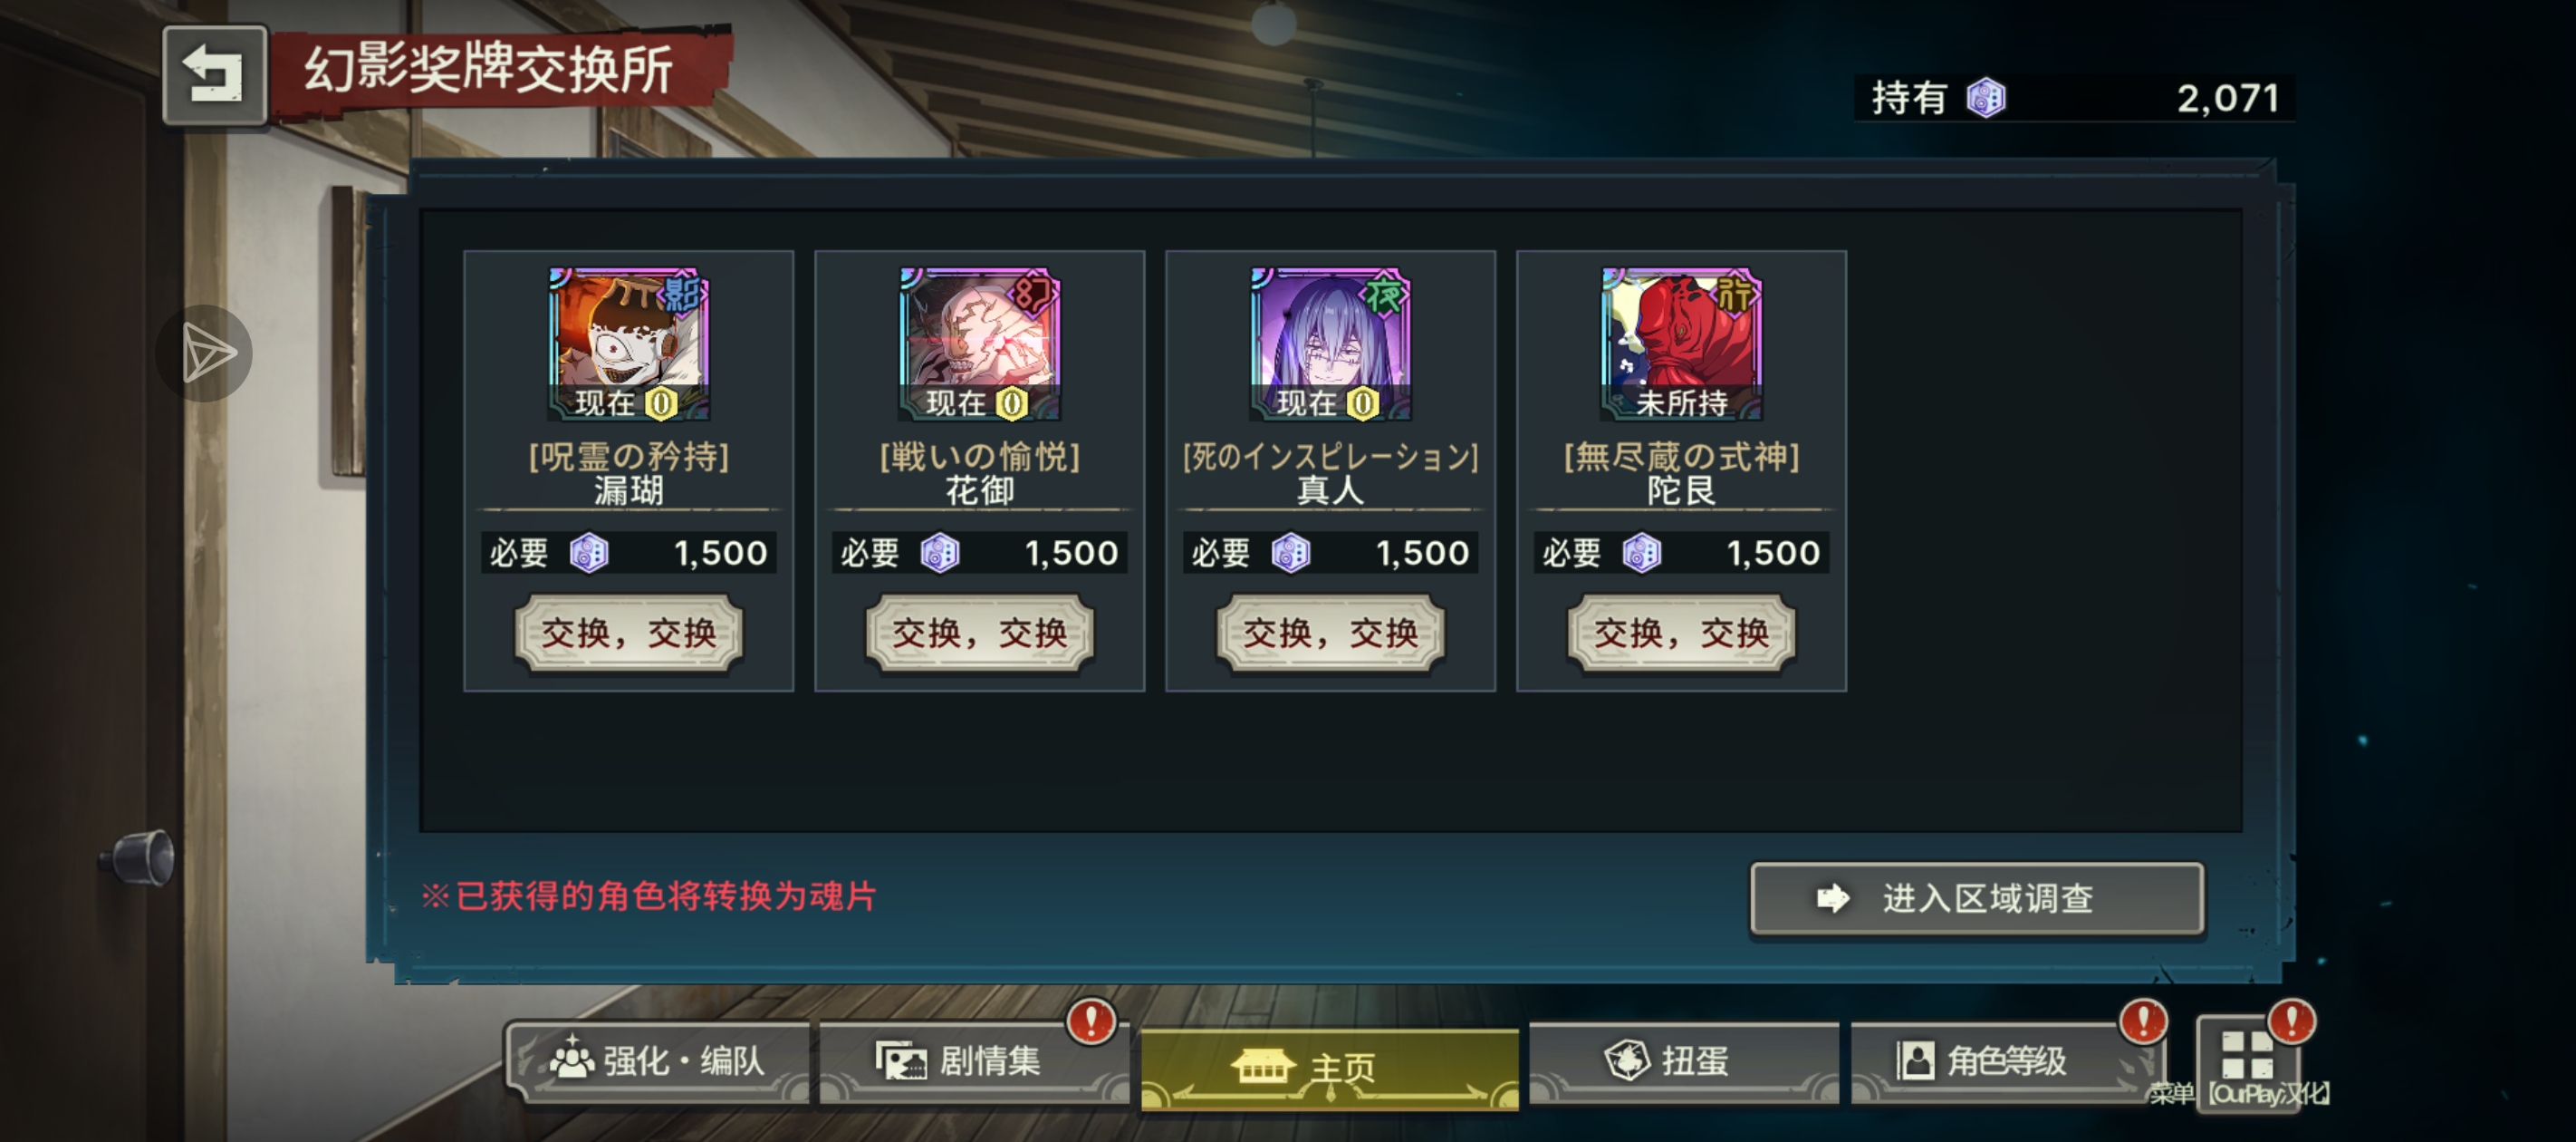2576x1142 pixels.
Task: Open the grid menu icon
Action: click(x=2246, y=1056)
